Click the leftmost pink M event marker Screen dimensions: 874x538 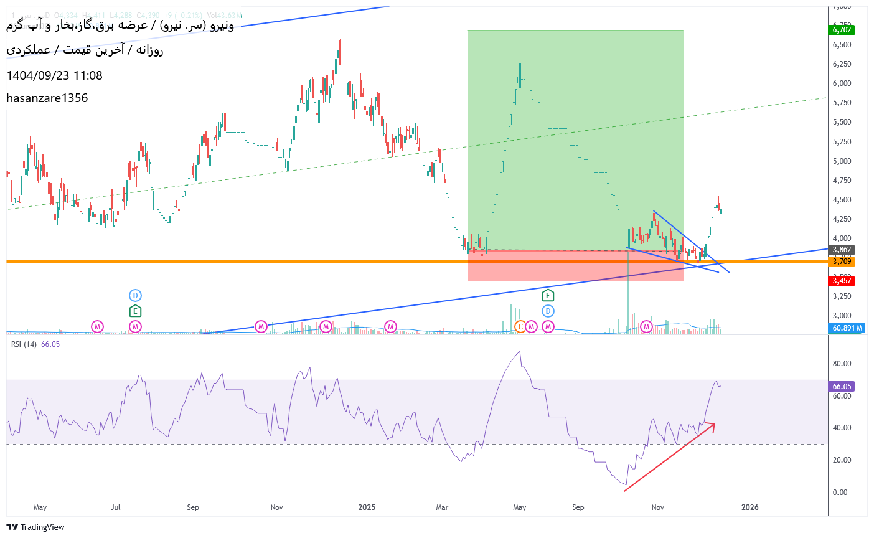point(97,326)
